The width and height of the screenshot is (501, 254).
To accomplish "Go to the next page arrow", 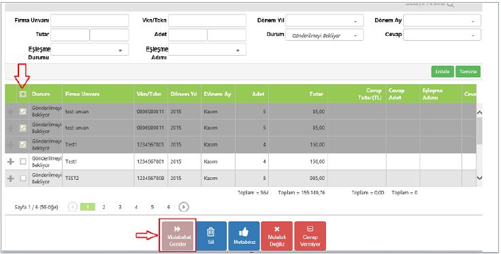I will click(x=183, y=207).
